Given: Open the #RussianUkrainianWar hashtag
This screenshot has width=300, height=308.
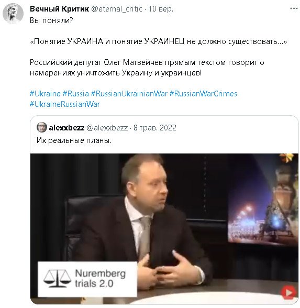Looking at the screenshot, I should click(x=129, y=94).
